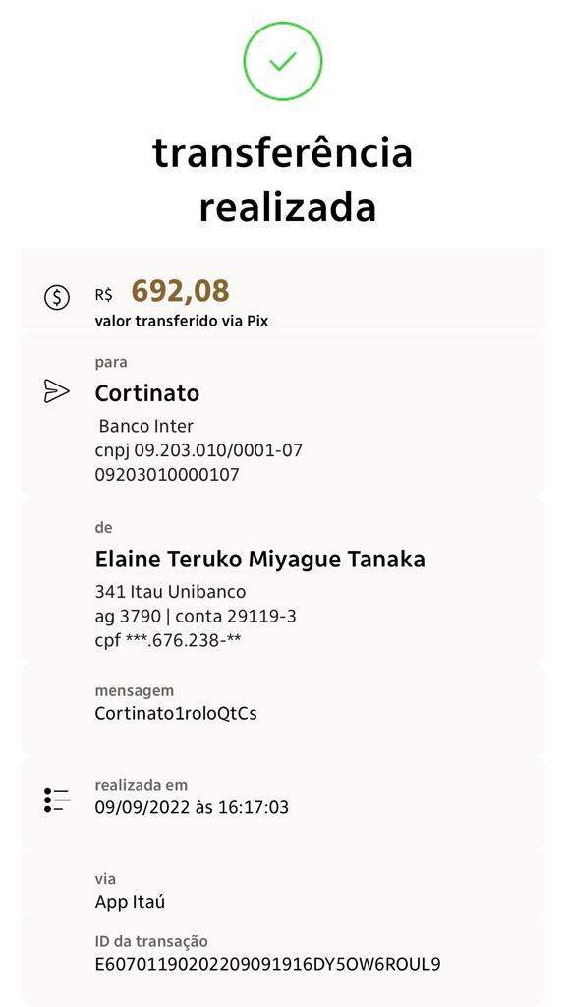The width and height of the screenshot is (567, 1007).
Task: Tap the paper plane recipient icon
Action: point(56,391)
